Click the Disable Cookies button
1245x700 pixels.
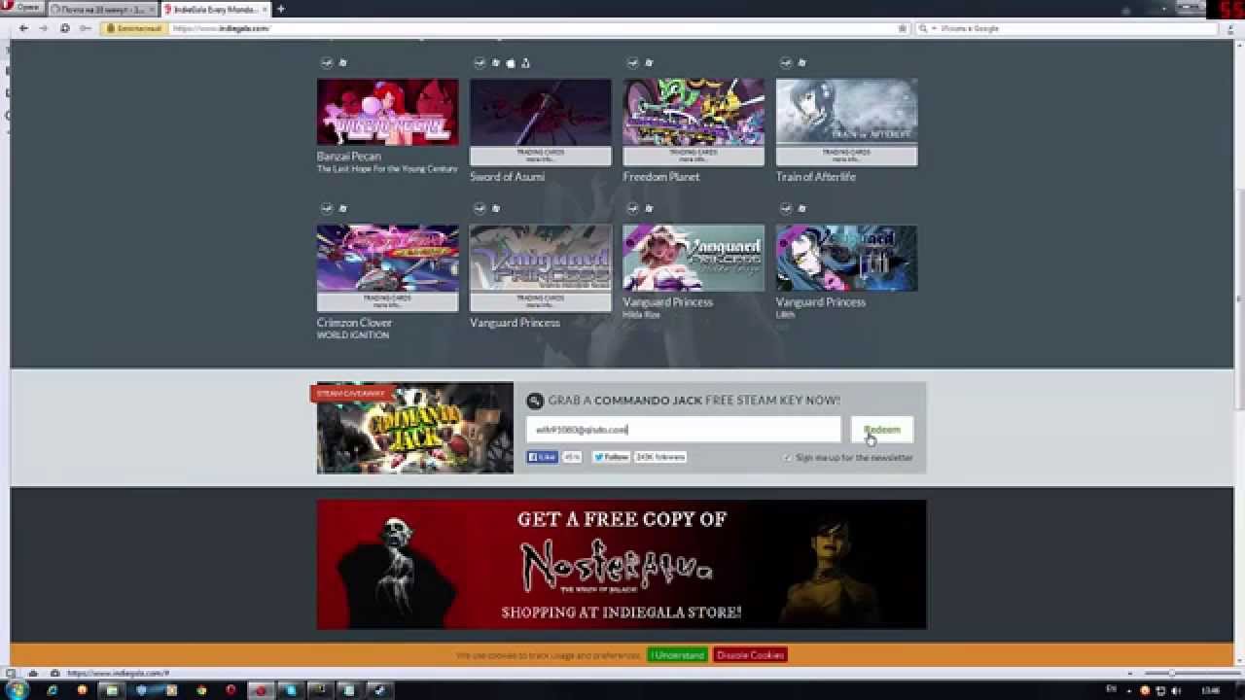[x=750, y=655]
